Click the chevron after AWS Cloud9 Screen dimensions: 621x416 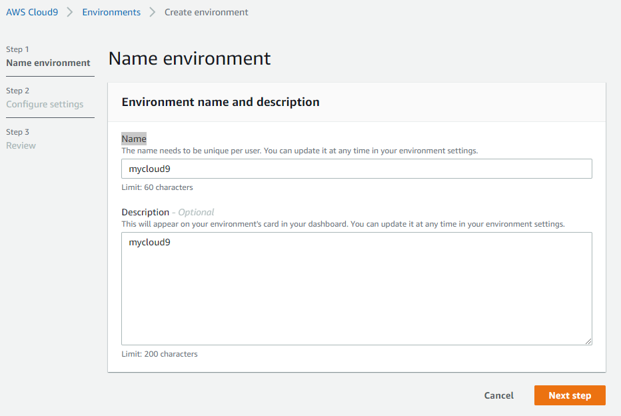point(69,12)
